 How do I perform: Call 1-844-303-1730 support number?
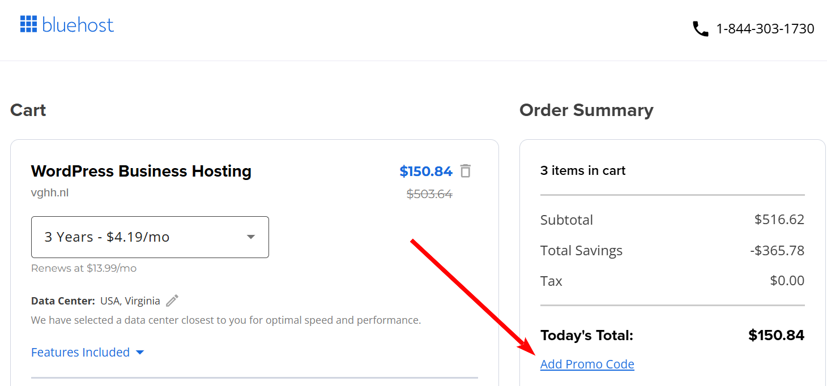coord(765,28)
